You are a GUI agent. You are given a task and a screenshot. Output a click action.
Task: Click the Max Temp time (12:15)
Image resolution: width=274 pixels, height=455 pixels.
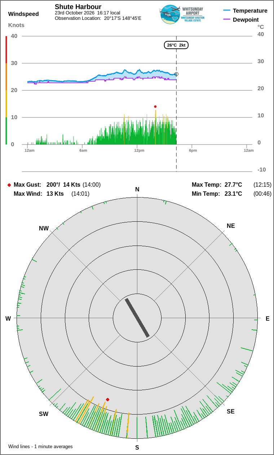pos(262,185)
